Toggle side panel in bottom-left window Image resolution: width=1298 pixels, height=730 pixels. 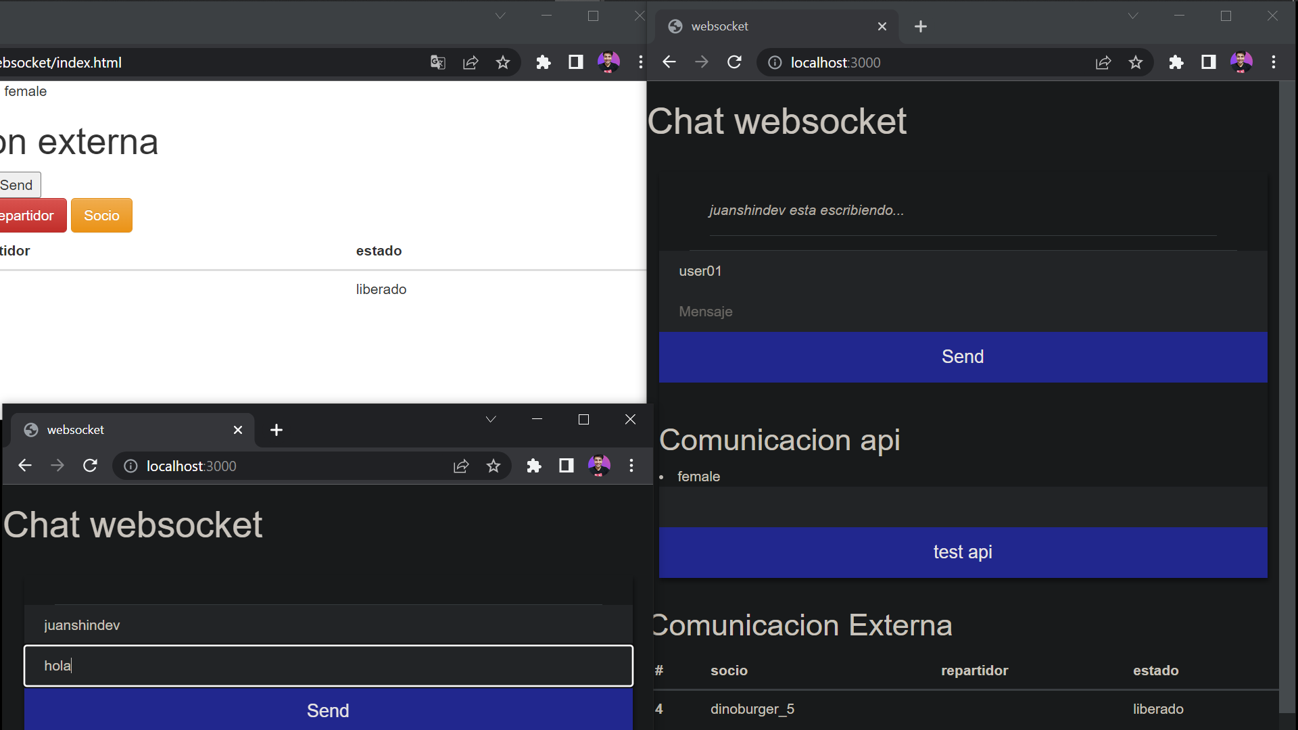(x=567, y=466)
